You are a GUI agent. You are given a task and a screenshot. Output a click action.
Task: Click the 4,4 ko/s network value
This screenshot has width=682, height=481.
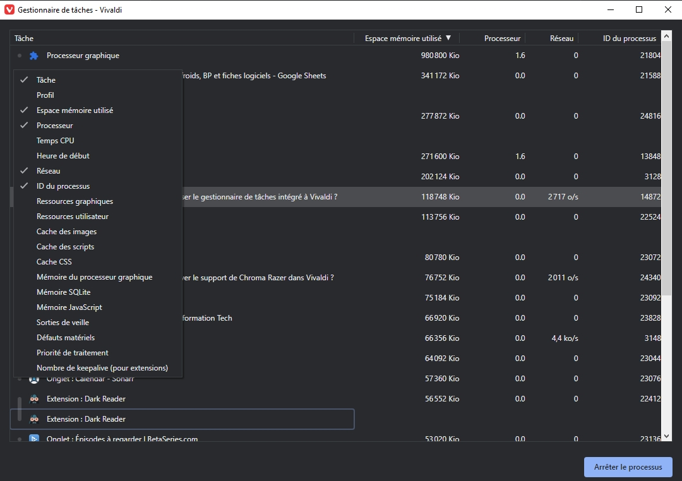pyautogui.click(x=565, y=338)
